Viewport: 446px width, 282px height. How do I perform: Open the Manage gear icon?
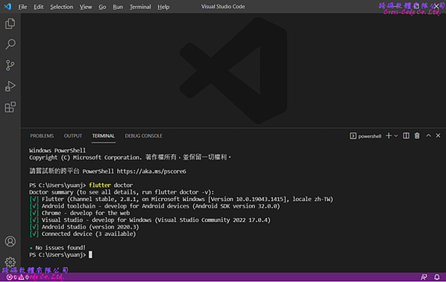(x=10, y=262)
